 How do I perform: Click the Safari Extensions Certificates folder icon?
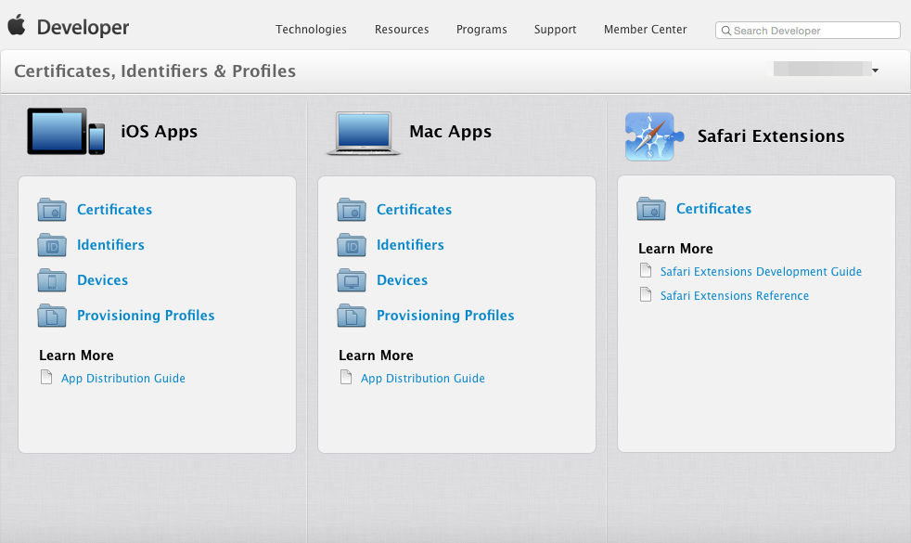coord(651,209)
